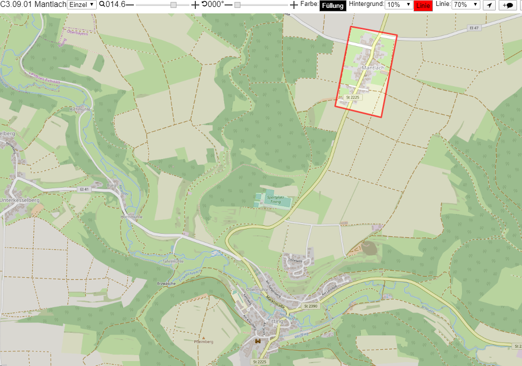Image resolution: width=522 pixels, height=366 pixels.
Task: Click the Mantlach label inside red rectangle
Action: point(373,68)
